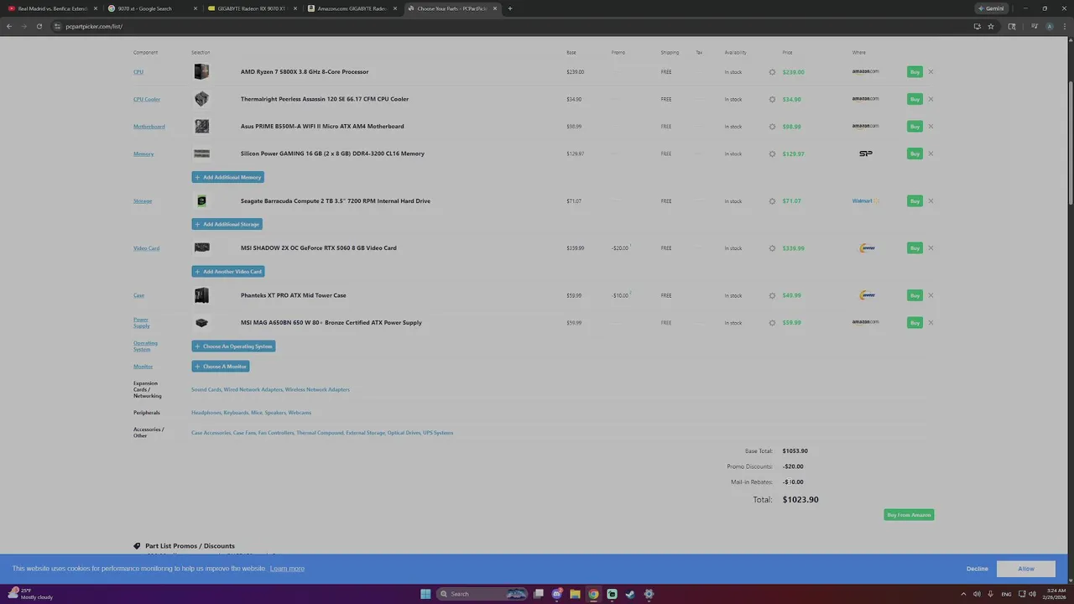Viewport: 1074px width, 604px height.
Task: Click the AMD Ryzen CPU thumbnail image
Action: tap(201, 72)
